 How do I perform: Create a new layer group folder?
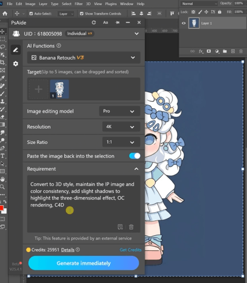[x=225, y=51]
